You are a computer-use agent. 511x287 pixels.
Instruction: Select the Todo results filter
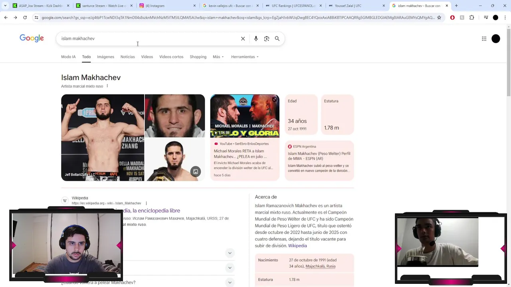(86, 57)
